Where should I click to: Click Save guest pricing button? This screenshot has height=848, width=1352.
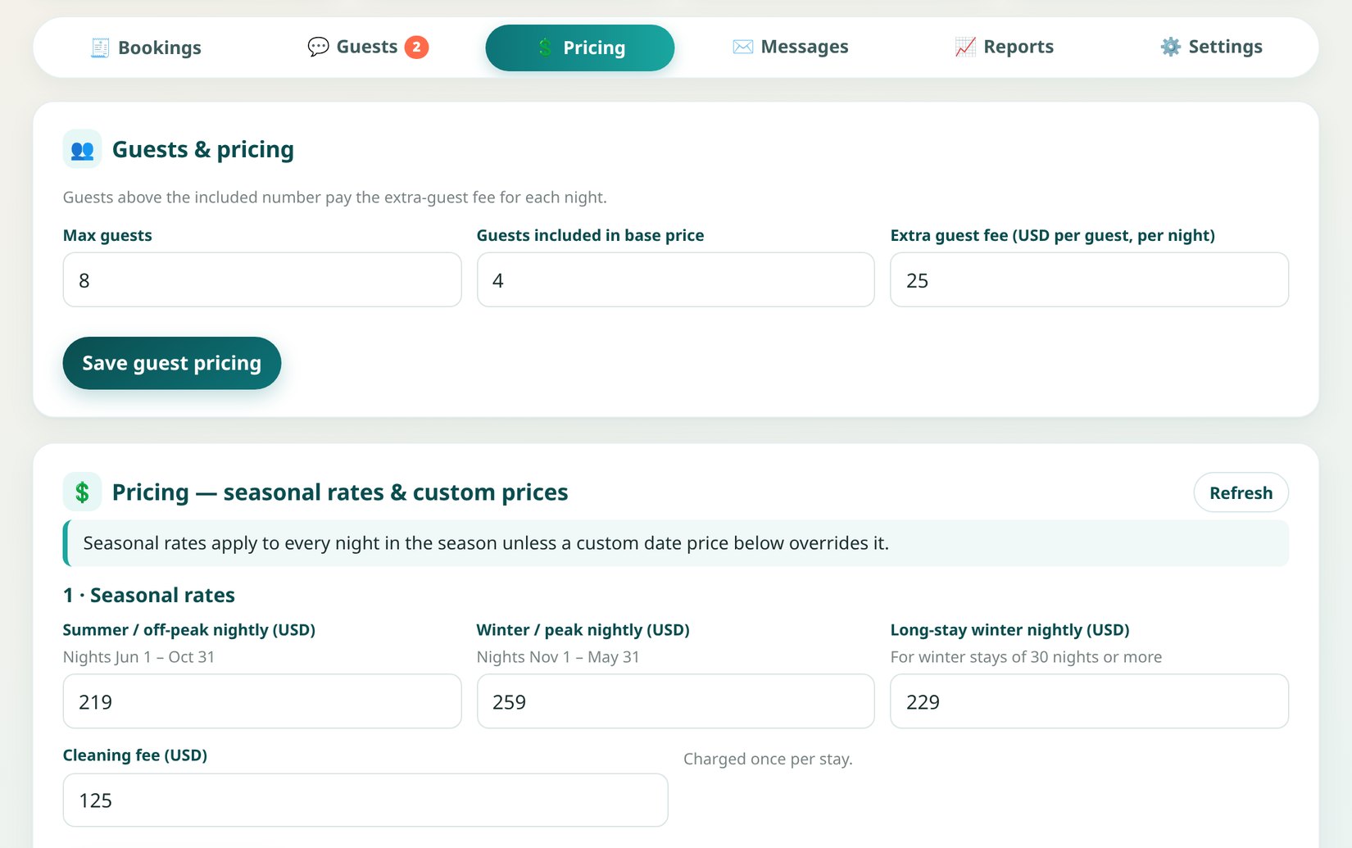click(172, 363)
